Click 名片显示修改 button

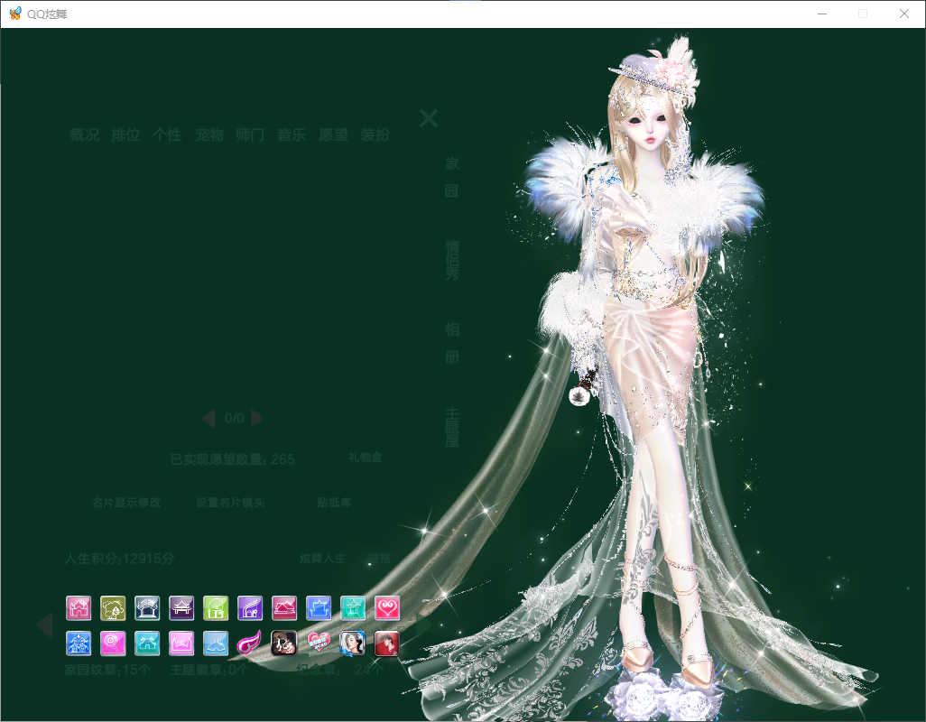point(126,503)
